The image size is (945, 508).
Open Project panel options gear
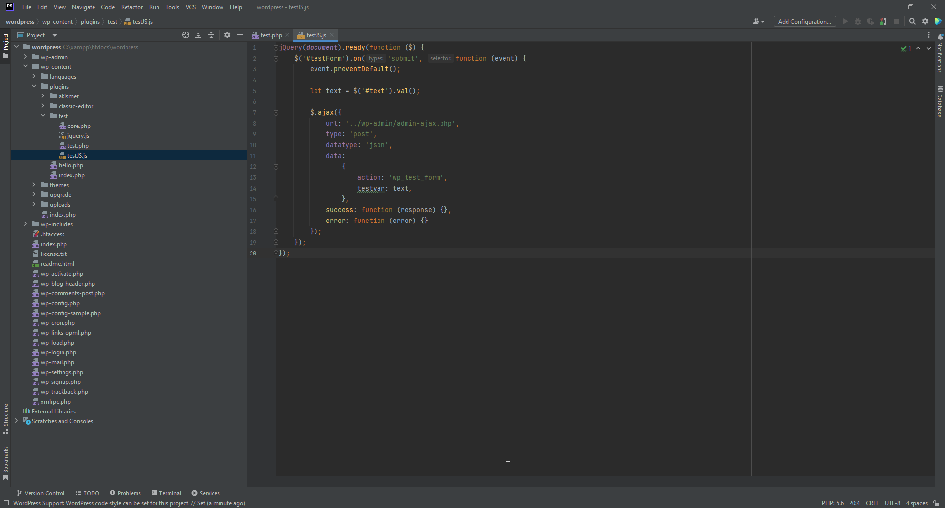pos(227,35)
